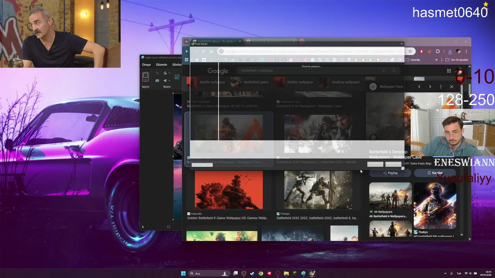Open the Chrome profile avatar
Viewport: 495px width, 278px height.
[458, 51]
